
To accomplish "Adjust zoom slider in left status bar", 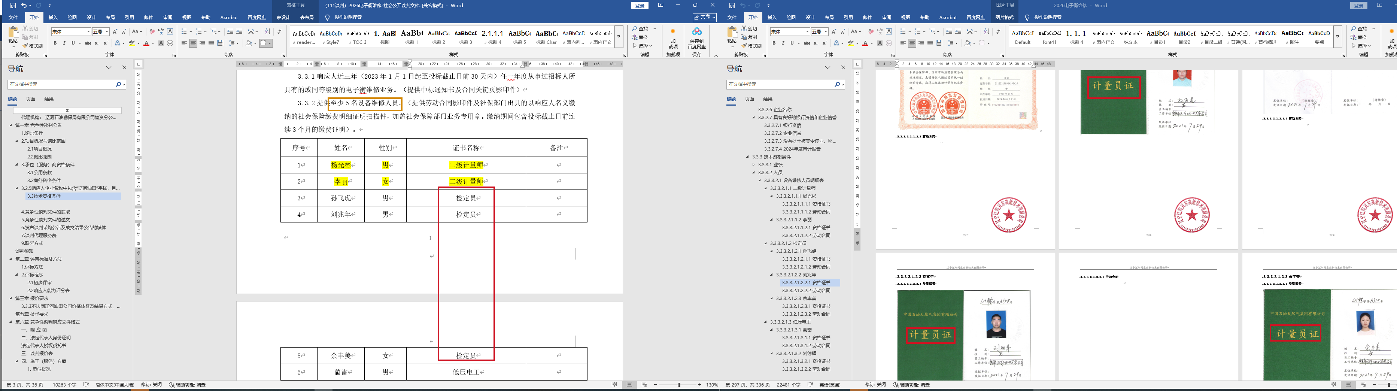I will tap(678, 385).
